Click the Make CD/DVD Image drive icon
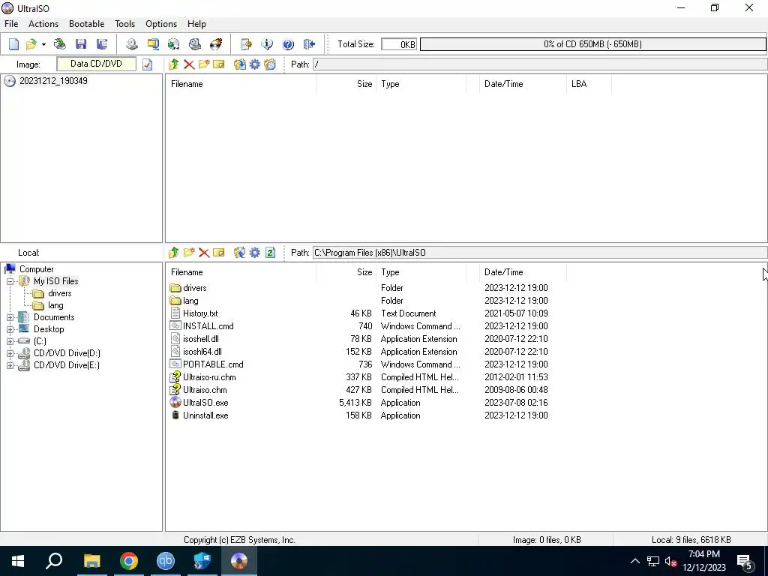This screenshot has width=768, height=576. coord(132,44)
